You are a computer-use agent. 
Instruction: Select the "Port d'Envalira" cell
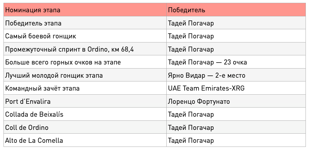85,101
